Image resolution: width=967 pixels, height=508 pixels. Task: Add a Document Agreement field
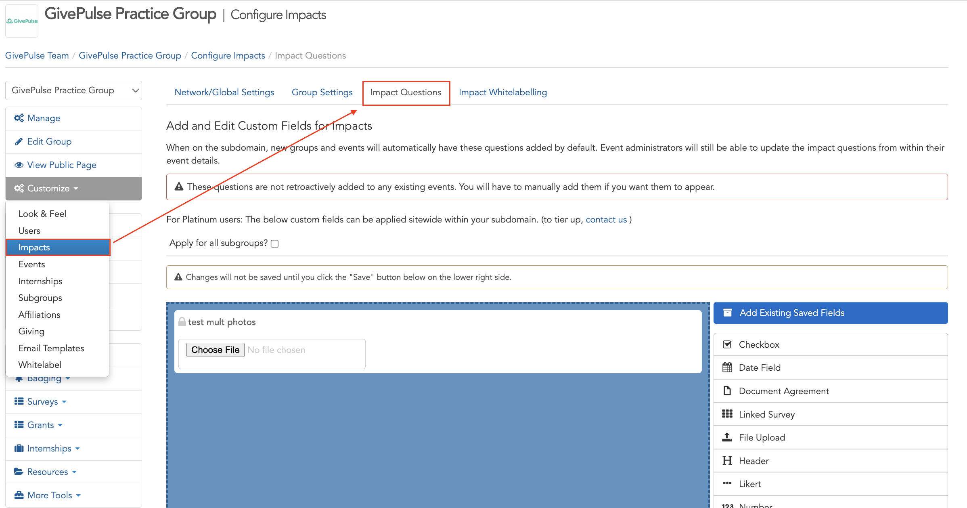[831, 391]
